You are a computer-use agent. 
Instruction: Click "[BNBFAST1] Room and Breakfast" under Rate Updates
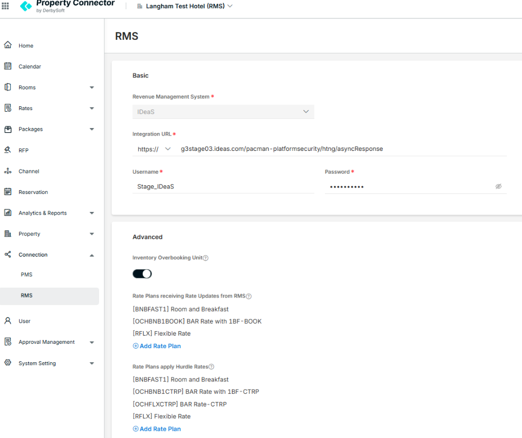point(180,309)
